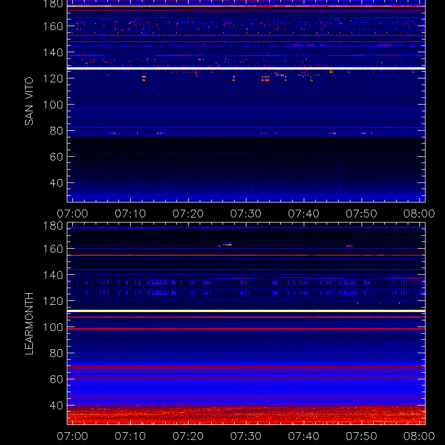Click the 07:30 time label under Learmonth plot
The height and width of the screenshot is (445, 445).
coord(246,436)
